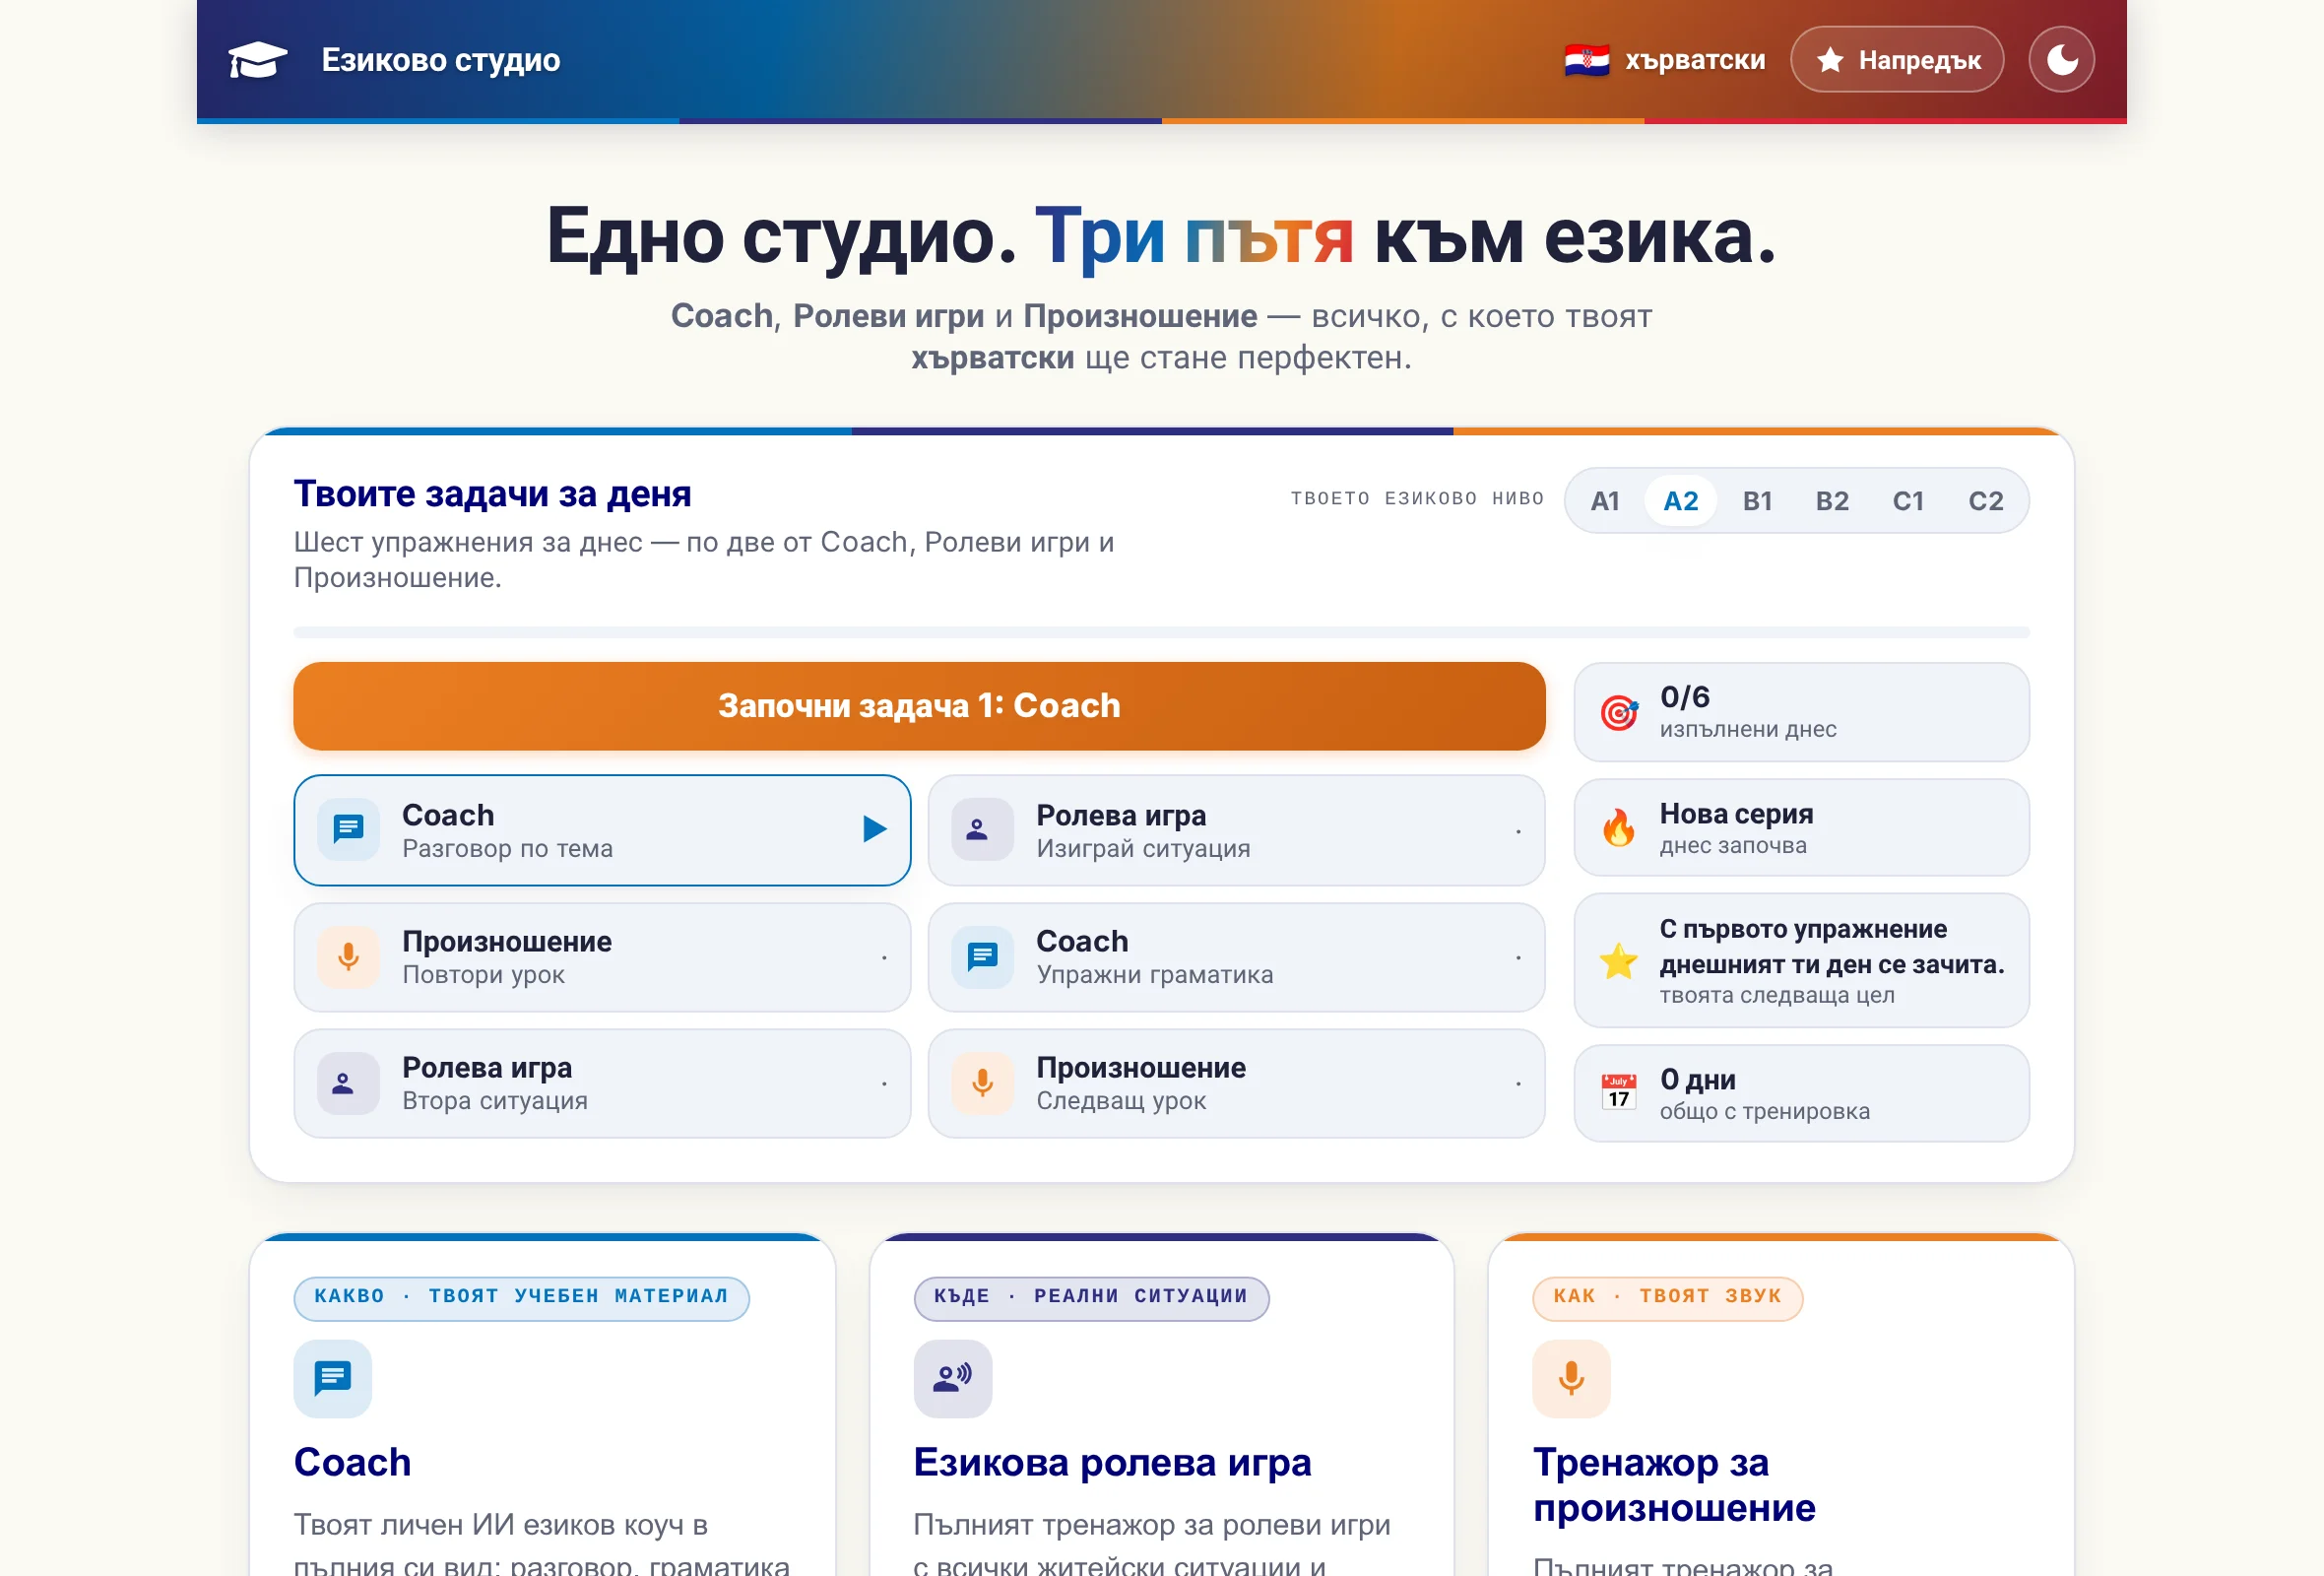Click the 0 дни общо с тренировка card
Screen dimensions: 2324x1576
tap(1801, 1093)
